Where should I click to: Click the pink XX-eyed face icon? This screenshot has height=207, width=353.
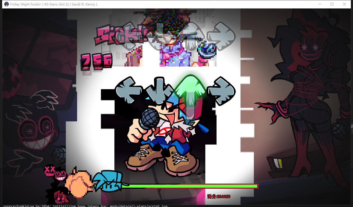(x=49, y=170)
